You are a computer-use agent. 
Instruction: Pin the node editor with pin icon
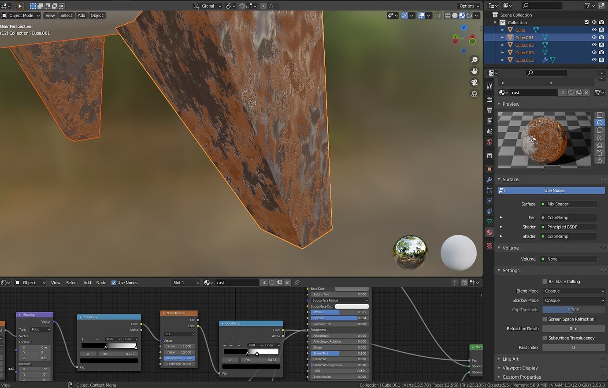[x=297, y=283]
